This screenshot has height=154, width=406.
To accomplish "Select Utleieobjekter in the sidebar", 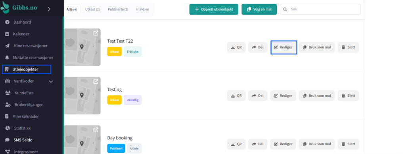I will point(27,69).
